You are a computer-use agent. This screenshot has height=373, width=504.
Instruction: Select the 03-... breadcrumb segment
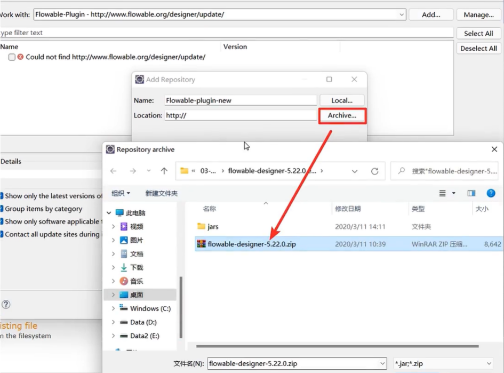coord(208,171)
